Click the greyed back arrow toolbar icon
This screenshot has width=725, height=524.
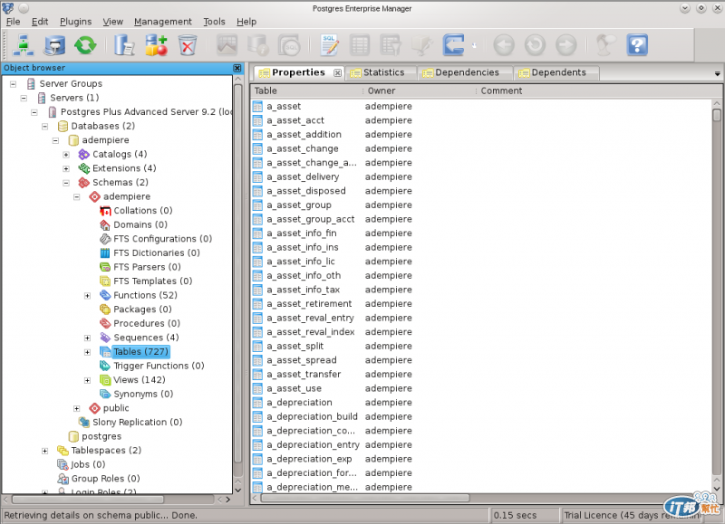click(504, 45)
